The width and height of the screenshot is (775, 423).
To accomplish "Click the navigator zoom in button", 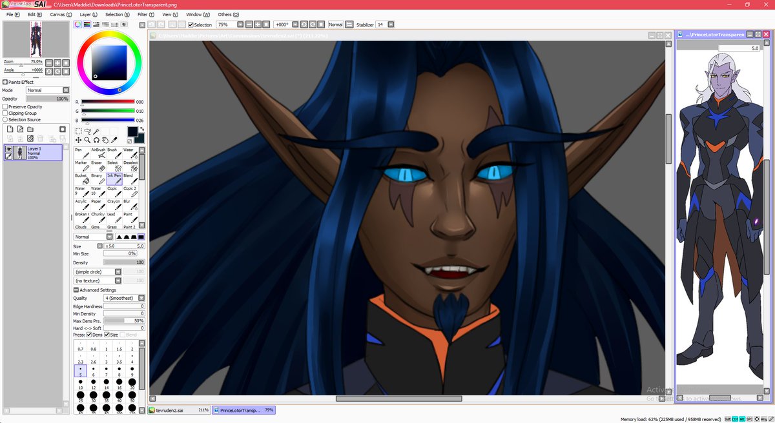I will click(x=57, y=62).
